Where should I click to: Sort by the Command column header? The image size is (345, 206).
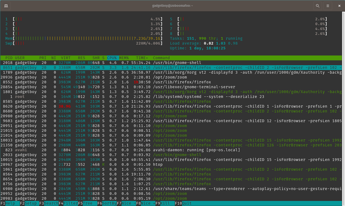coord(161,58)
